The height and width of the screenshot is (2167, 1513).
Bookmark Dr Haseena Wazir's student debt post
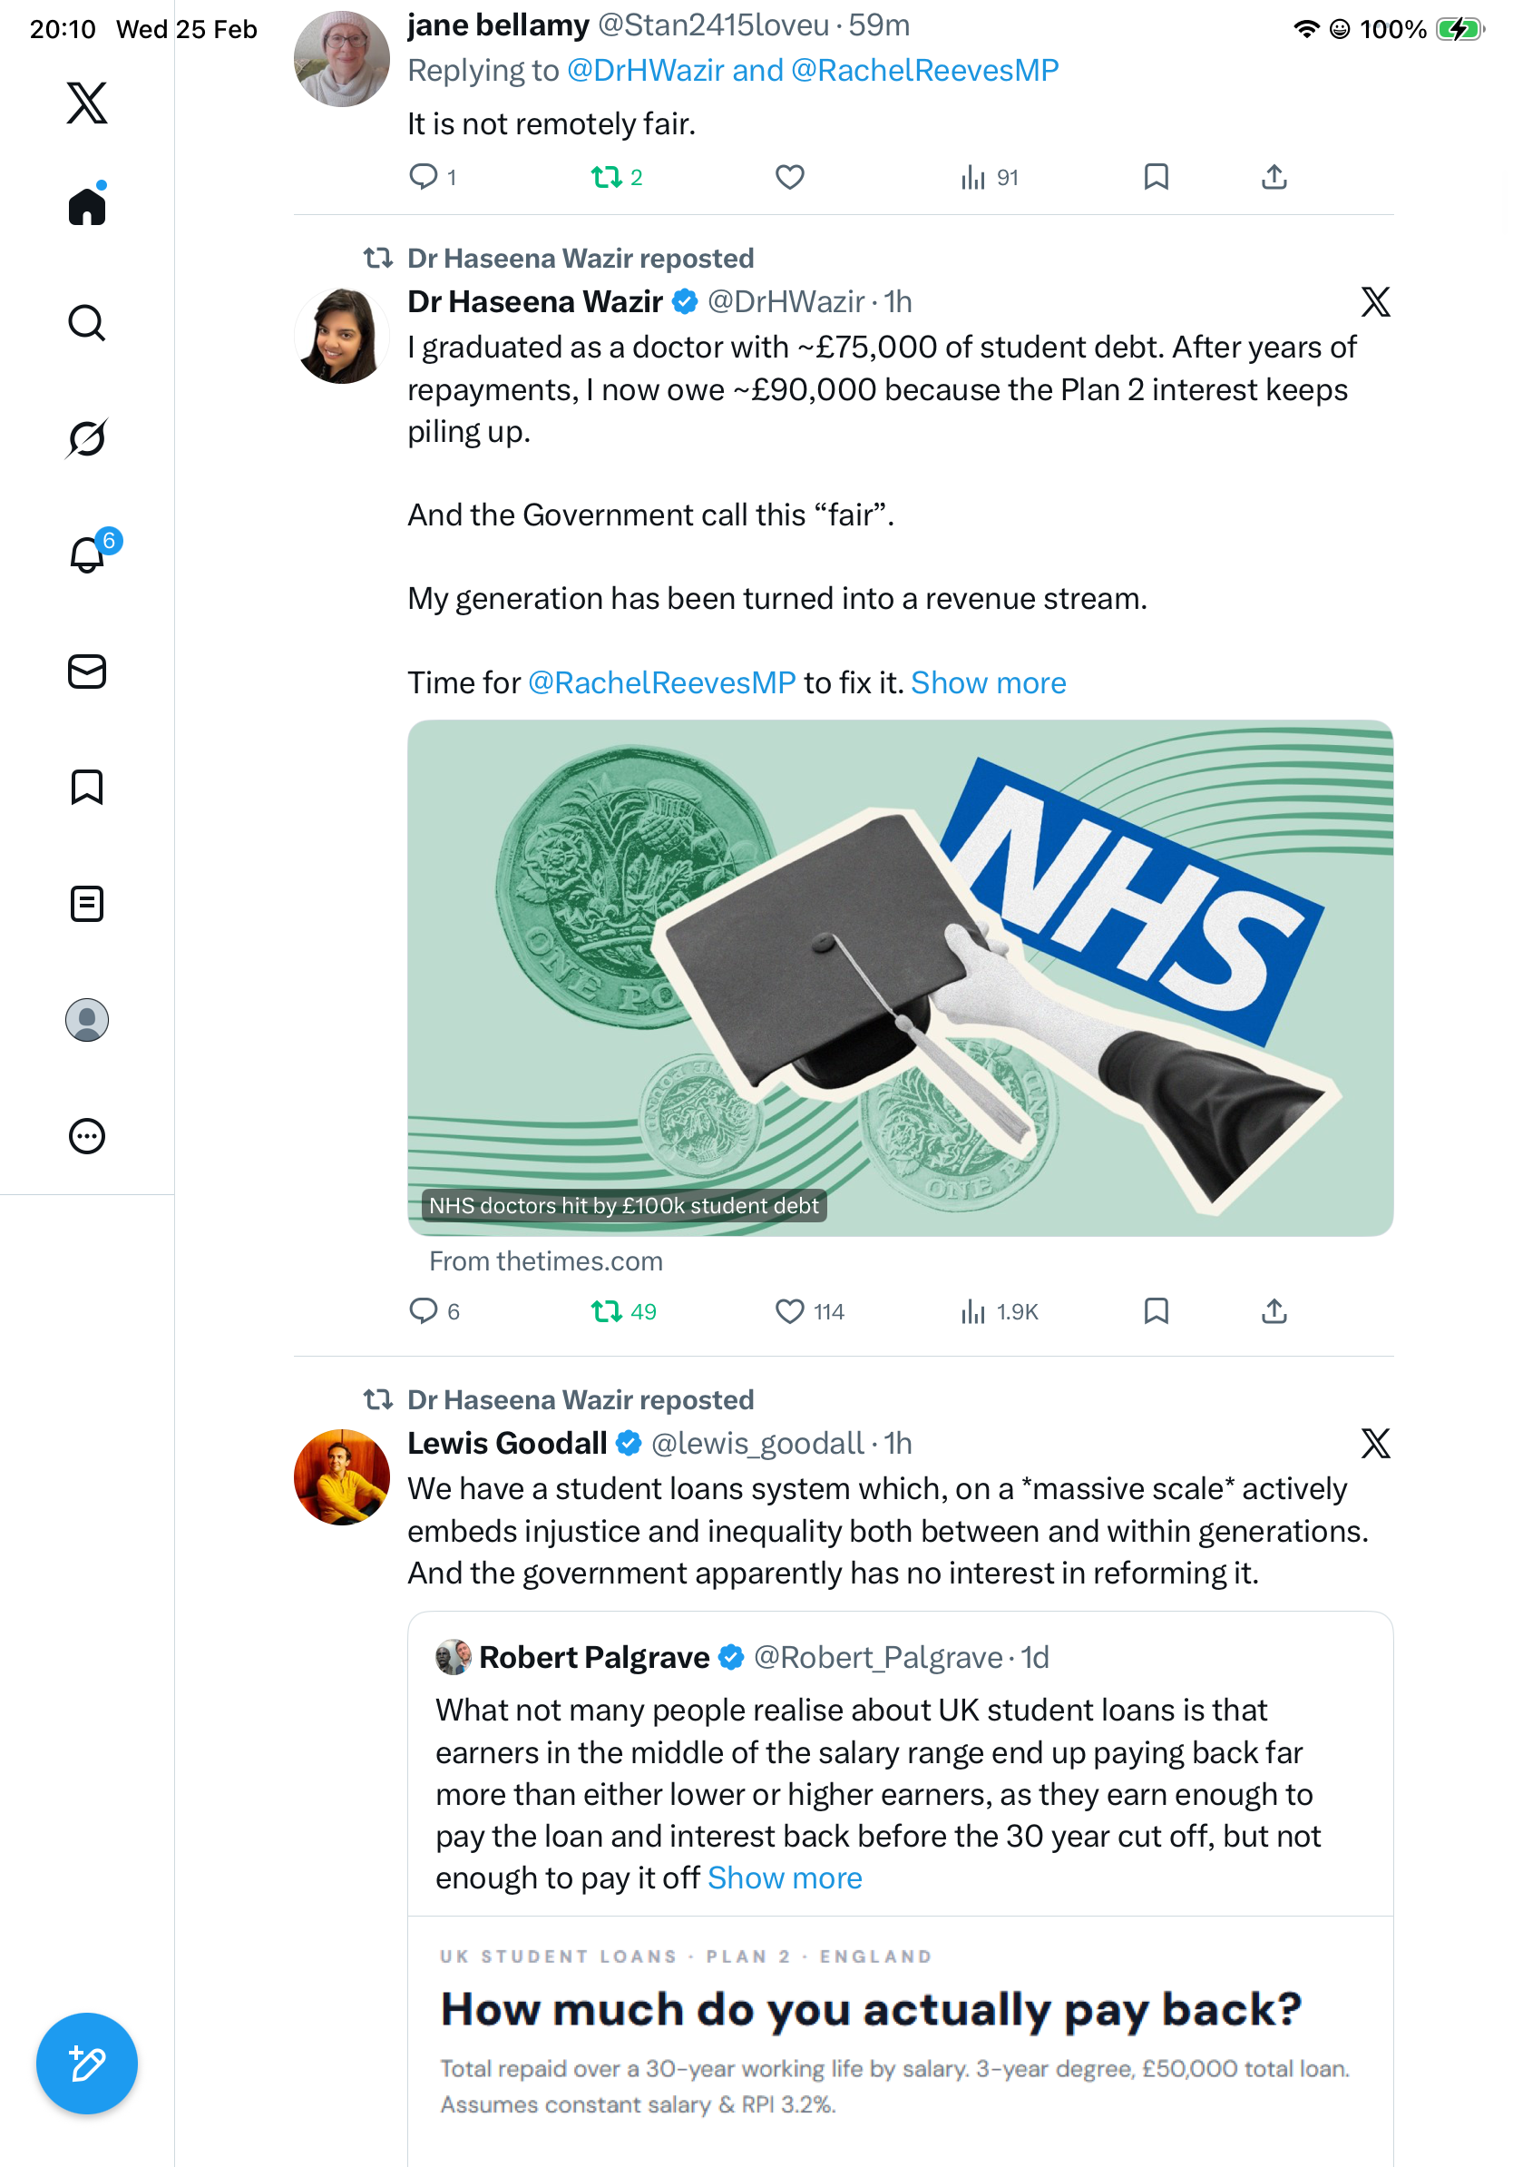(x=1156, y=1311)
